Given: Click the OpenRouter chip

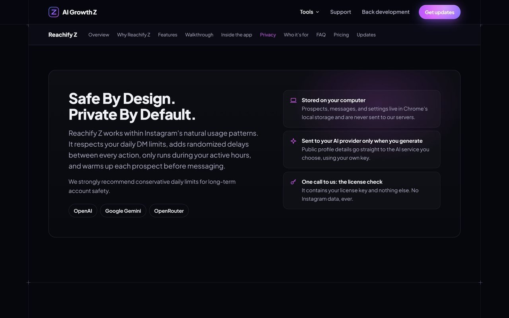Looking at the screenshot, I should coord(169,211).
